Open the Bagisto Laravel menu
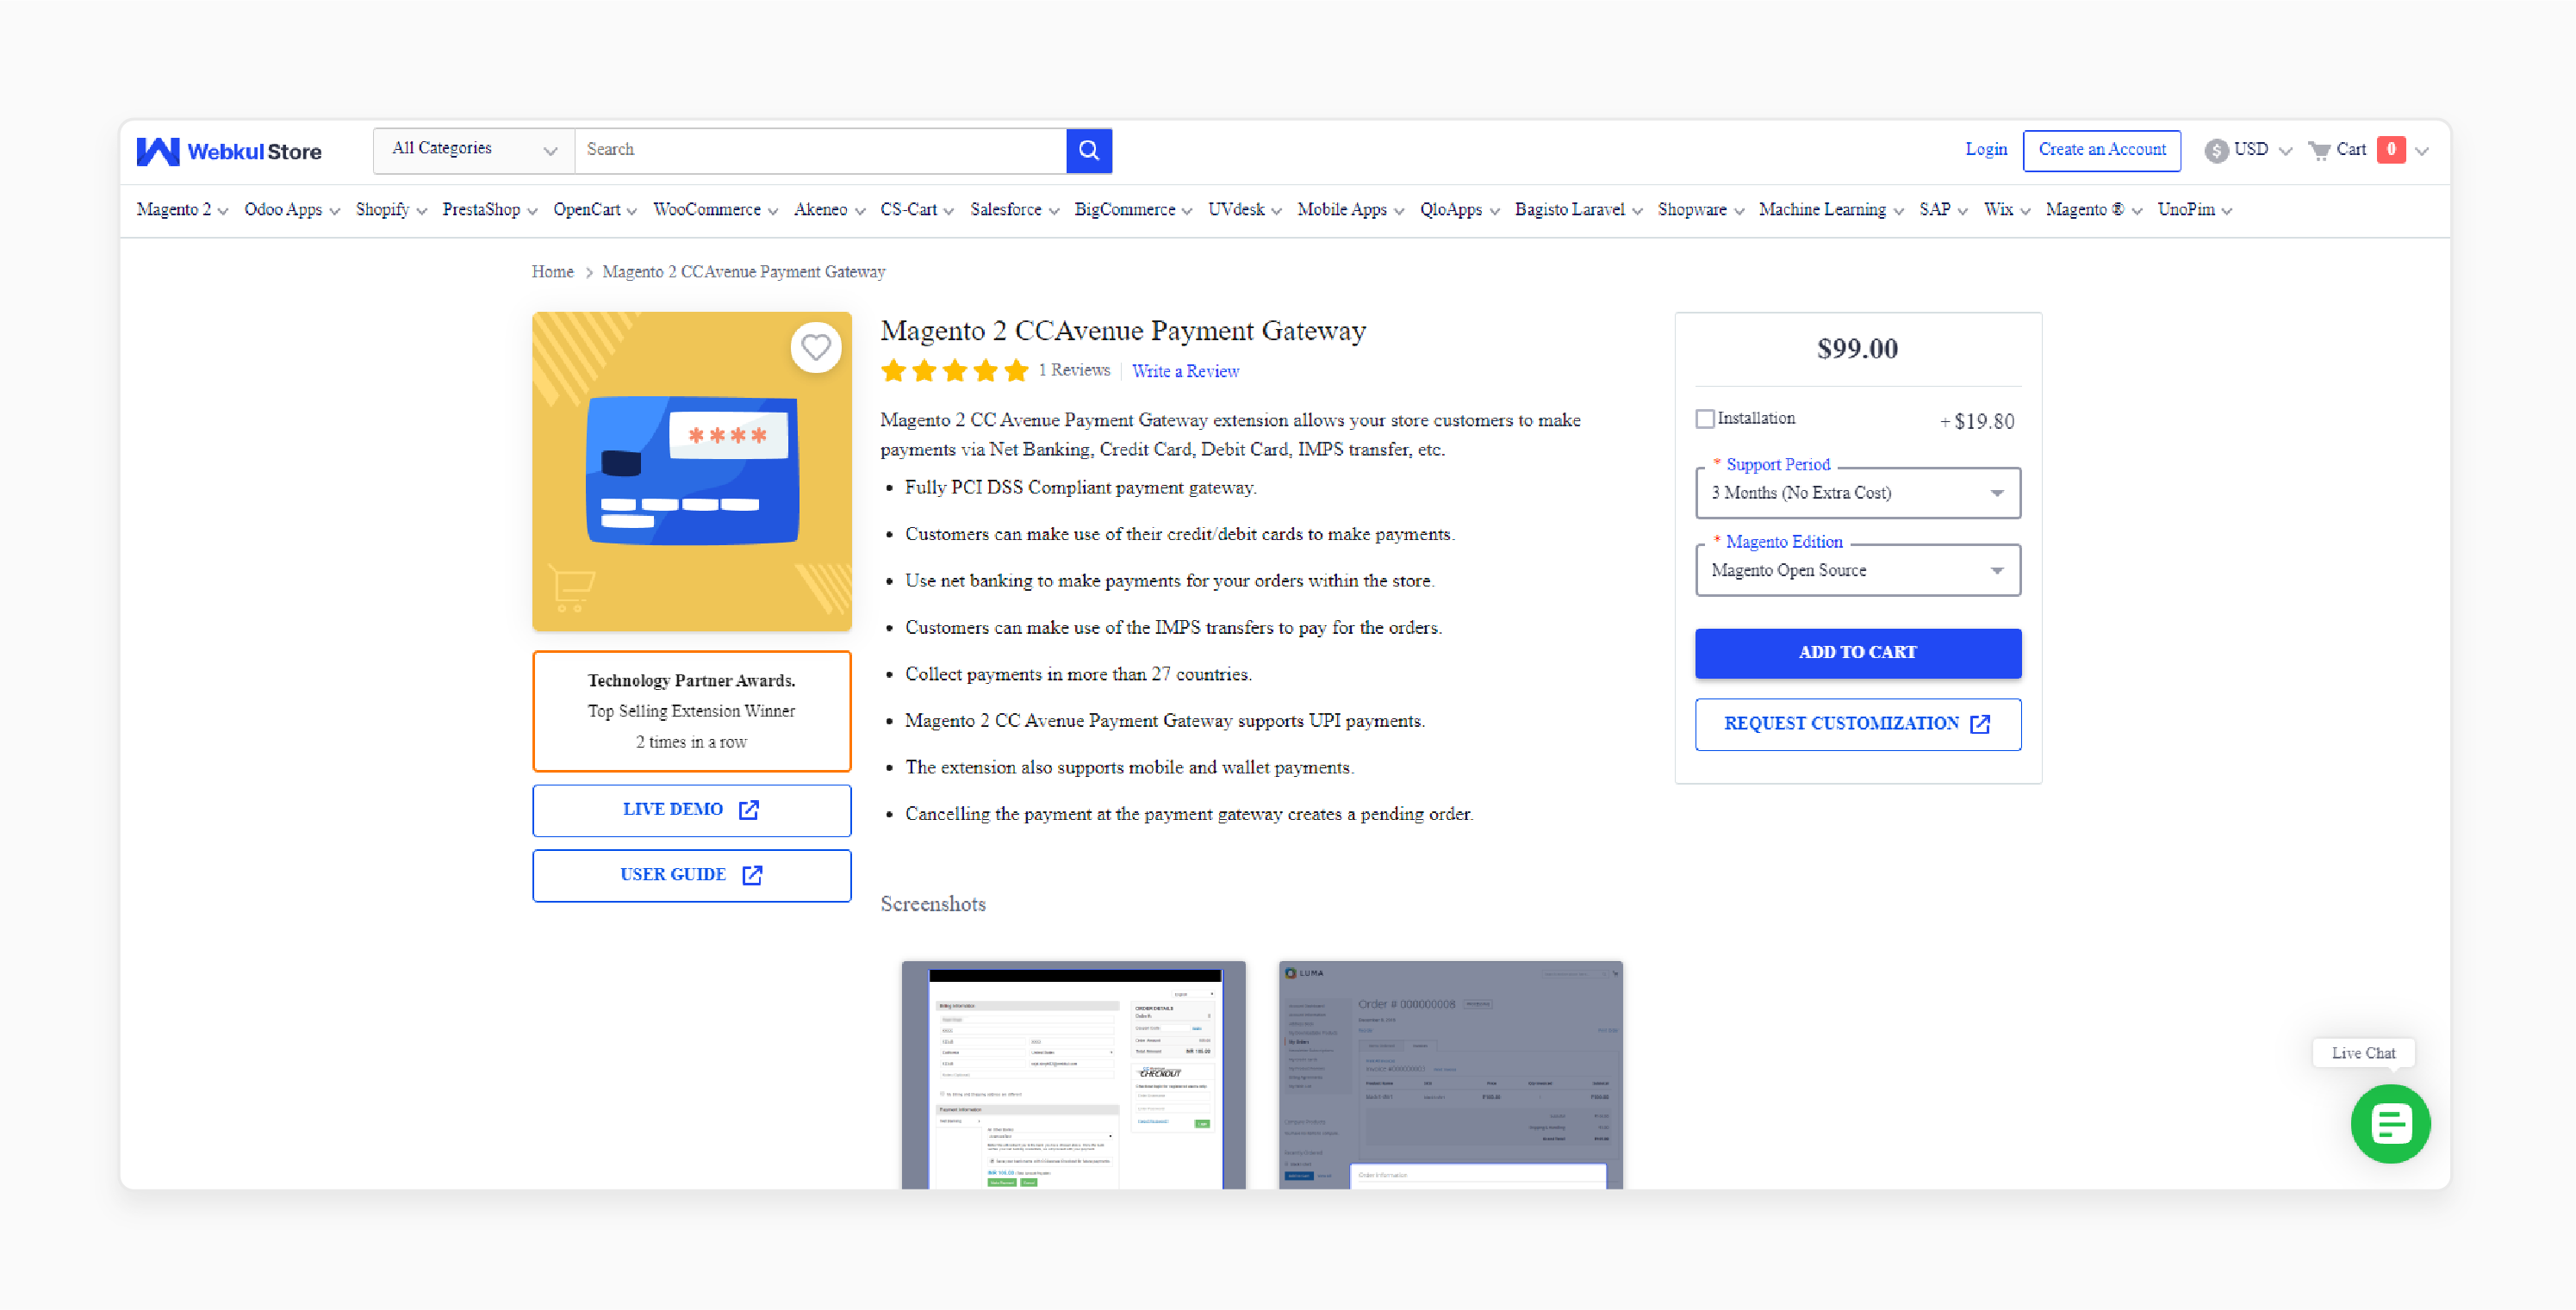 pyautogui.click(x=1578, y=210)
